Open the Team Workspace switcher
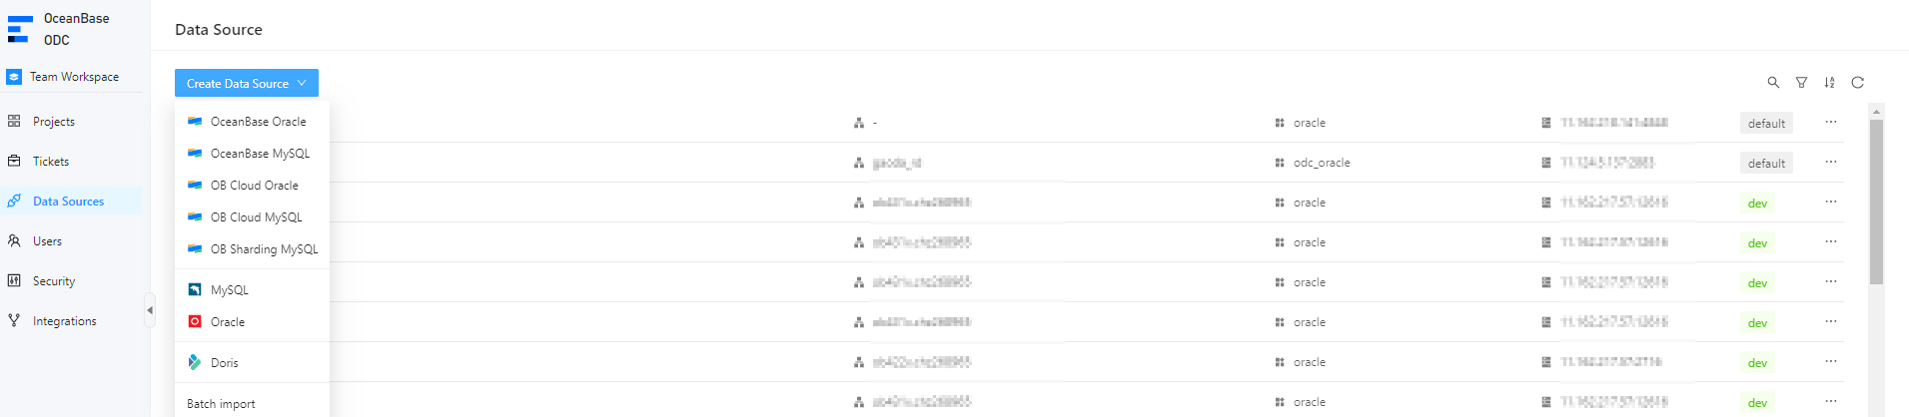1909x417 pixels. click(73, 77)
